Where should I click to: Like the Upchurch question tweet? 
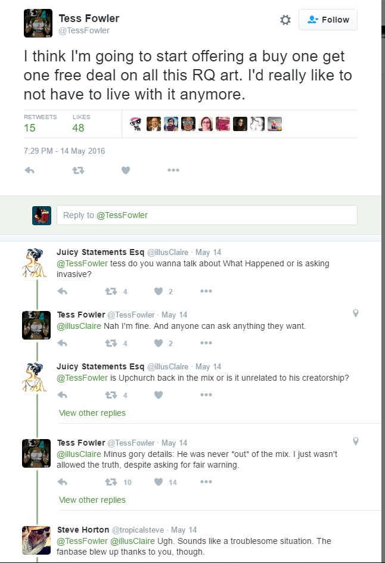click(159, 395)
